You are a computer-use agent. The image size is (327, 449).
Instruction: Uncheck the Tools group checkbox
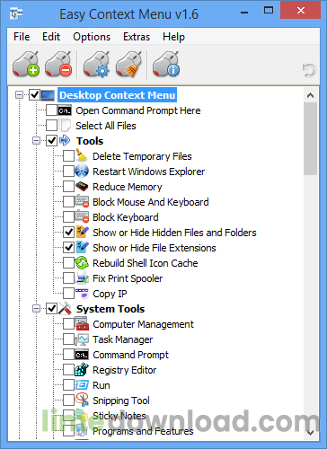click(51, 140)
